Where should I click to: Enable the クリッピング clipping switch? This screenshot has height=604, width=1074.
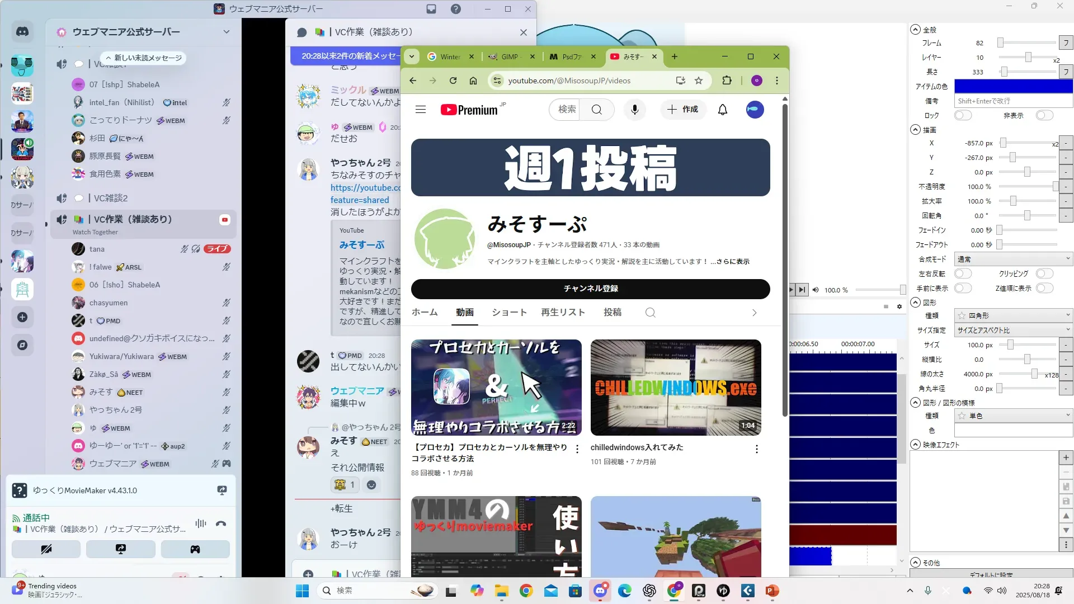[x=1044, y=273]
